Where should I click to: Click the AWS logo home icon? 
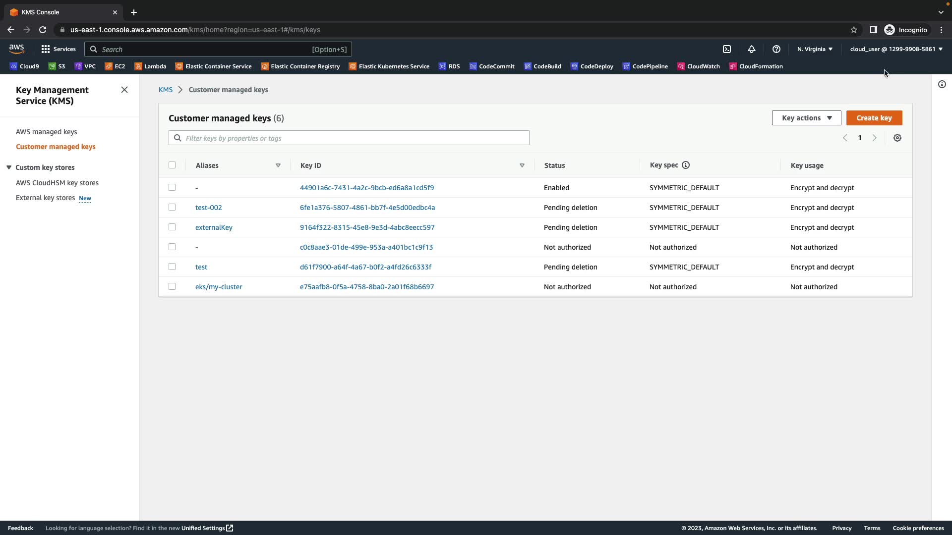[x=16, y=49]
